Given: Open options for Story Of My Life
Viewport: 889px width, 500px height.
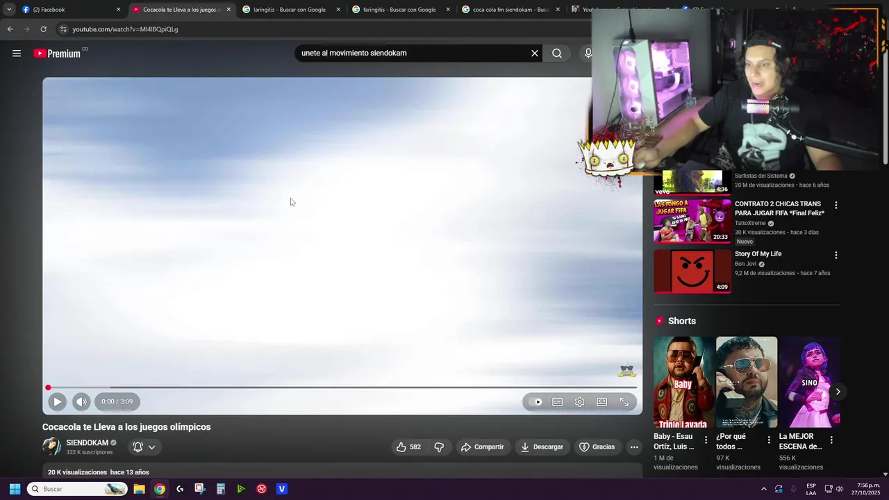Looking at the screenshot, I should pyautogui.click(x=836, y=256).
